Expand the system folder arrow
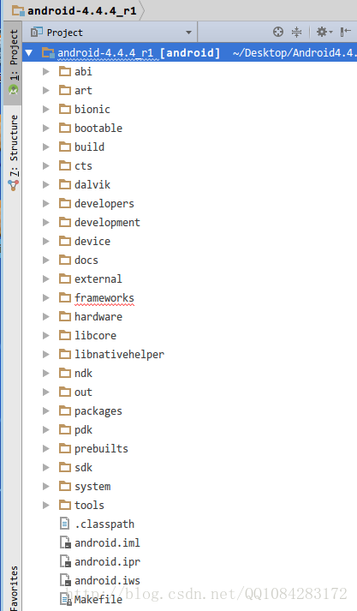This screenshot has height=611, width=357. [46, 486]
